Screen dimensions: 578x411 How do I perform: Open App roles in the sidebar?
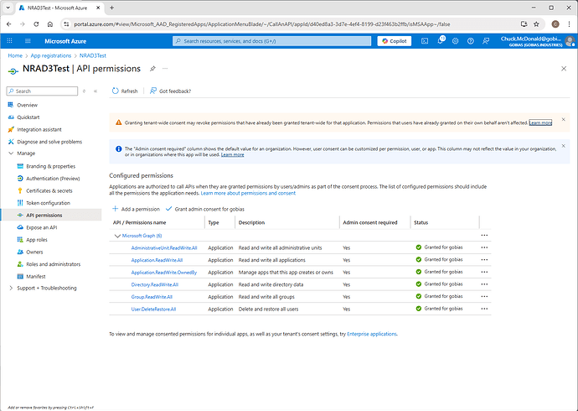[x=37, y=240]
